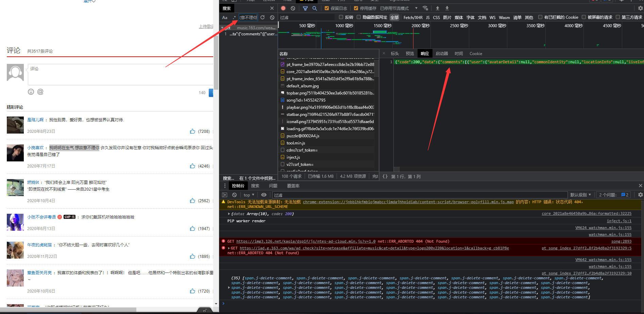This screenshot has height=314, width=644.
Task: Close the console drawer
Action: click(640, 186)
